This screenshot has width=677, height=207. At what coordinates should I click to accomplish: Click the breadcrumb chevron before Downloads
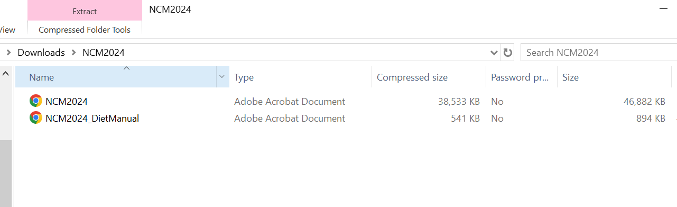pyautogui.click(x=8, y=53)
